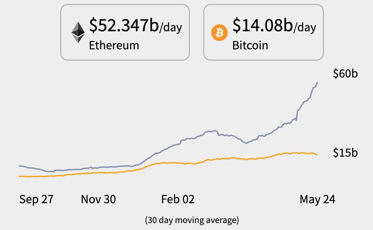The width and height of the screenshot is (373, 230).
Task: Click the $14.08b/day Bitcoin value
Action: [274, 25]
